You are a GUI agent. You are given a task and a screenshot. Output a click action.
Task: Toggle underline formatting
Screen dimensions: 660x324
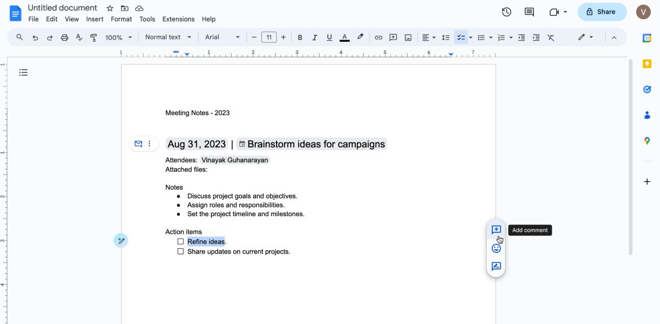pos(329,37)
